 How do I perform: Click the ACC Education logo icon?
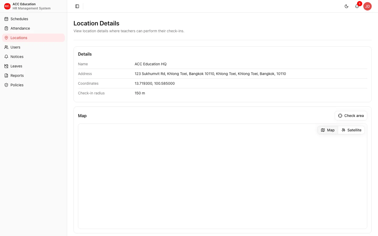click(x=7, y=6)
